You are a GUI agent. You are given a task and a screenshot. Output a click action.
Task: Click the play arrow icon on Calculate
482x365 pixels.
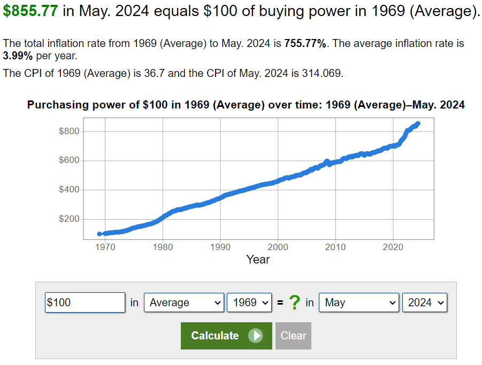click(255, 336)
